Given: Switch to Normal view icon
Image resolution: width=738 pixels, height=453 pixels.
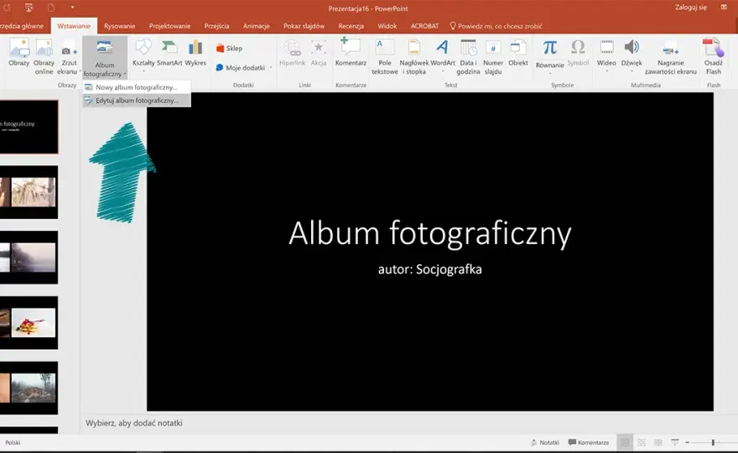Looking at the screenshot, I should tap(625, 443).
